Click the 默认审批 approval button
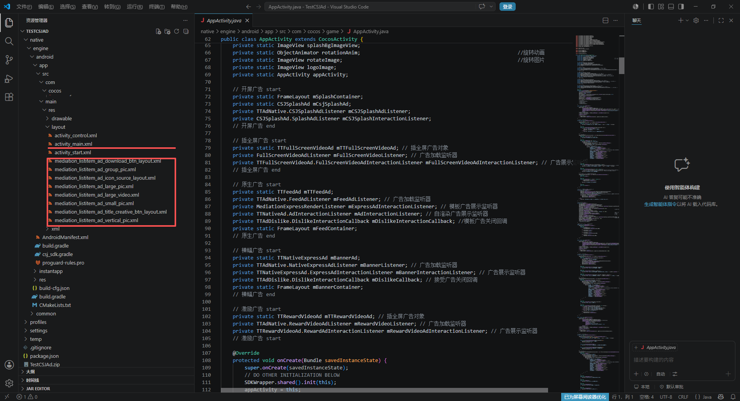The width and height of the screenshot is (740, 401). pos(672,387)
